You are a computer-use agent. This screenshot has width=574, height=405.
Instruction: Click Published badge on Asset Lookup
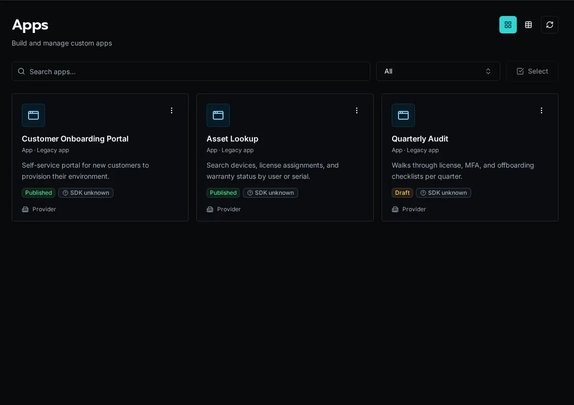click(x=223, y=193)
